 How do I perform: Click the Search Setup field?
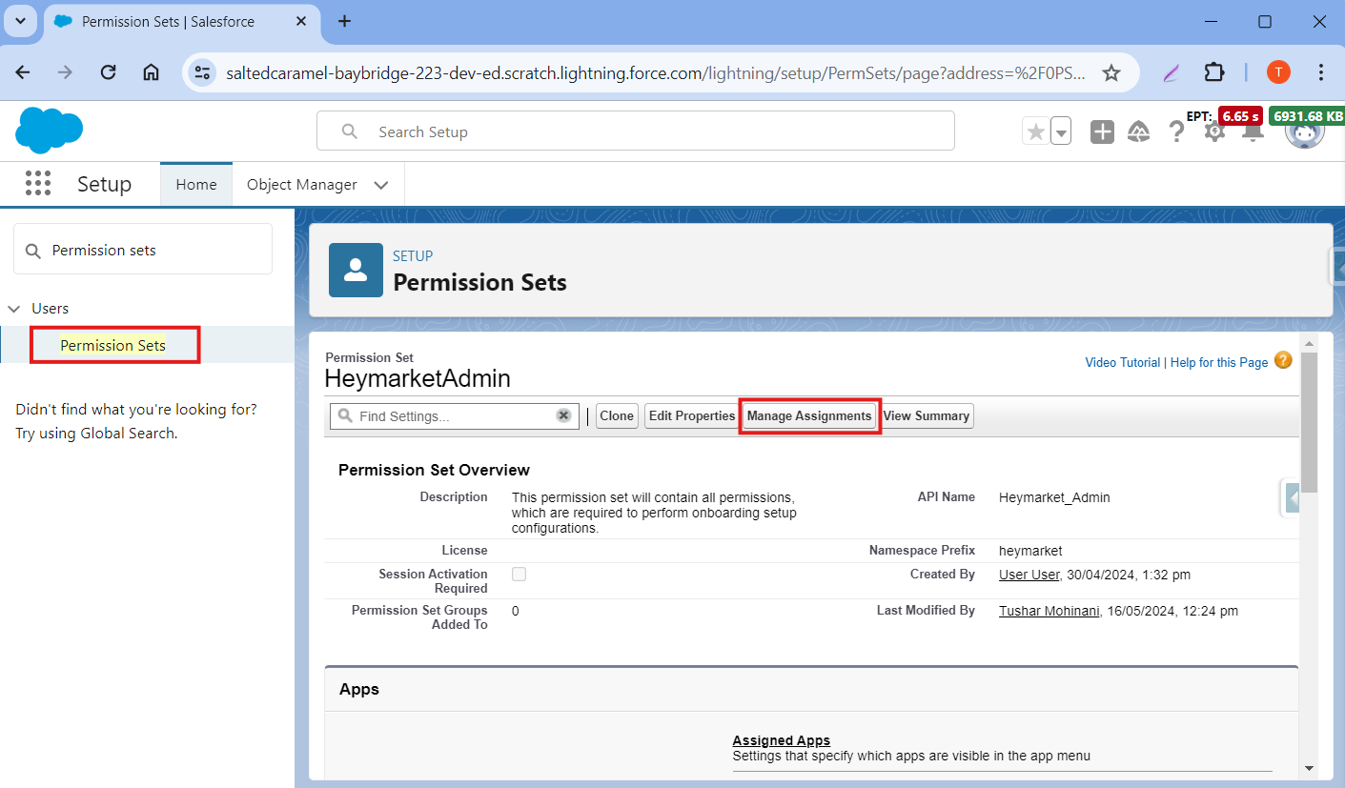point(635,131)
